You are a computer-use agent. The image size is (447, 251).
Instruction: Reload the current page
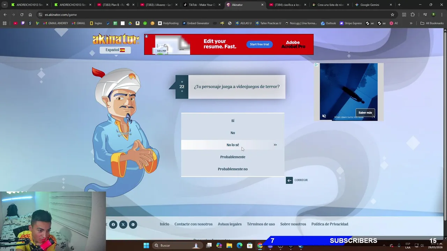pyautogui.click(x=22, y=15)
